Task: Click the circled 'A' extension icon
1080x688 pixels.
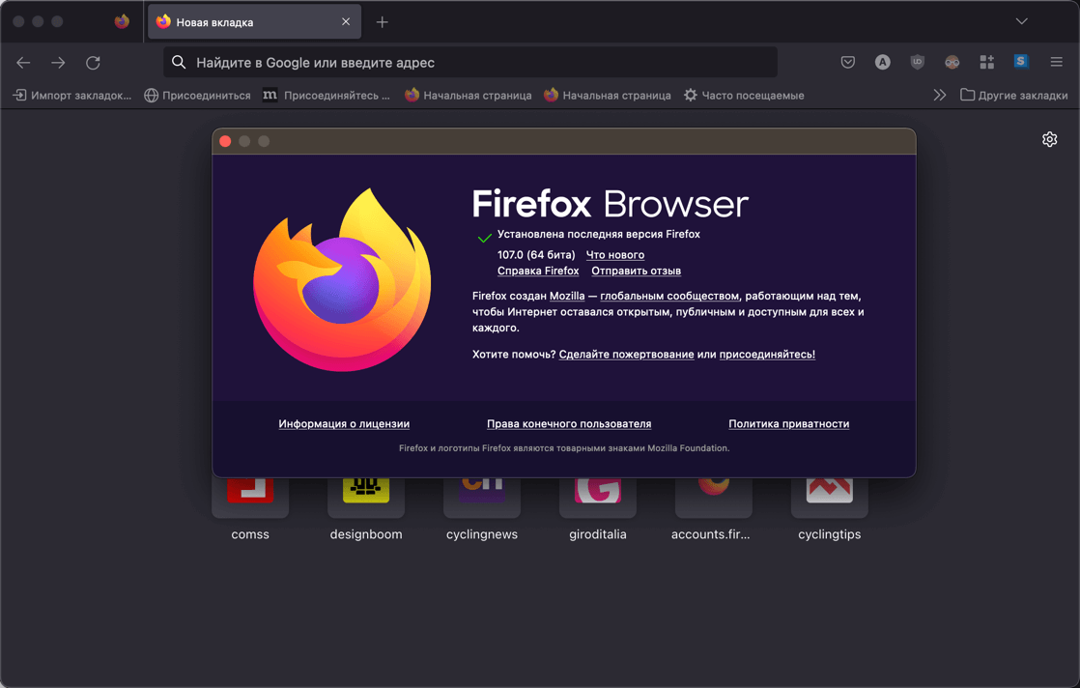Action: tap(882, 62)
